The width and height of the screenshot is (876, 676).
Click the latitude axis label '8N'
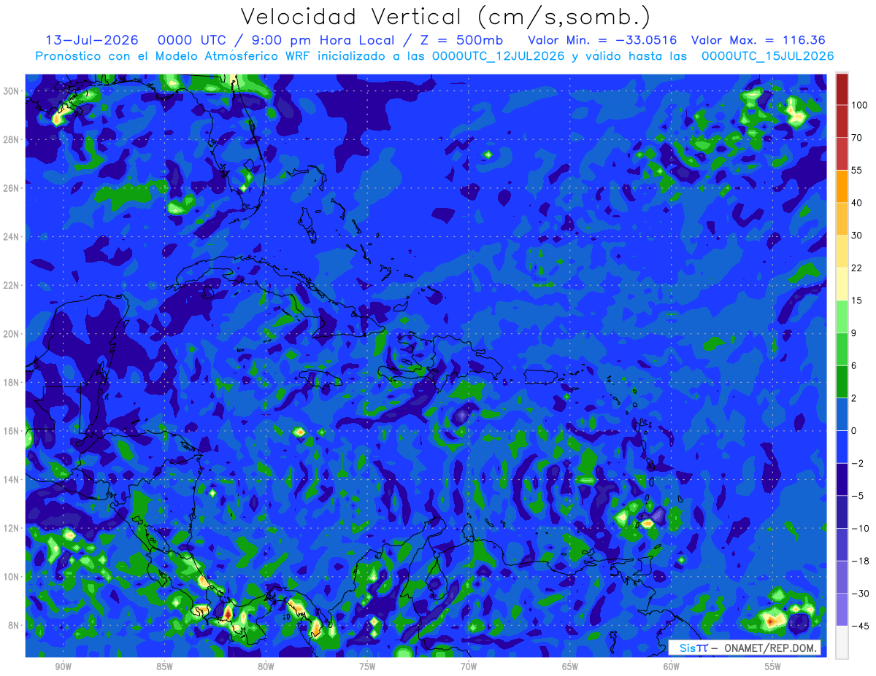(14, 625)
